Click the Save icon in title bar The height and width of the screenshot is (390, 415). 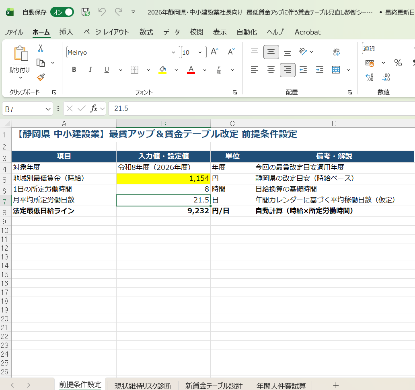(86, 12)
